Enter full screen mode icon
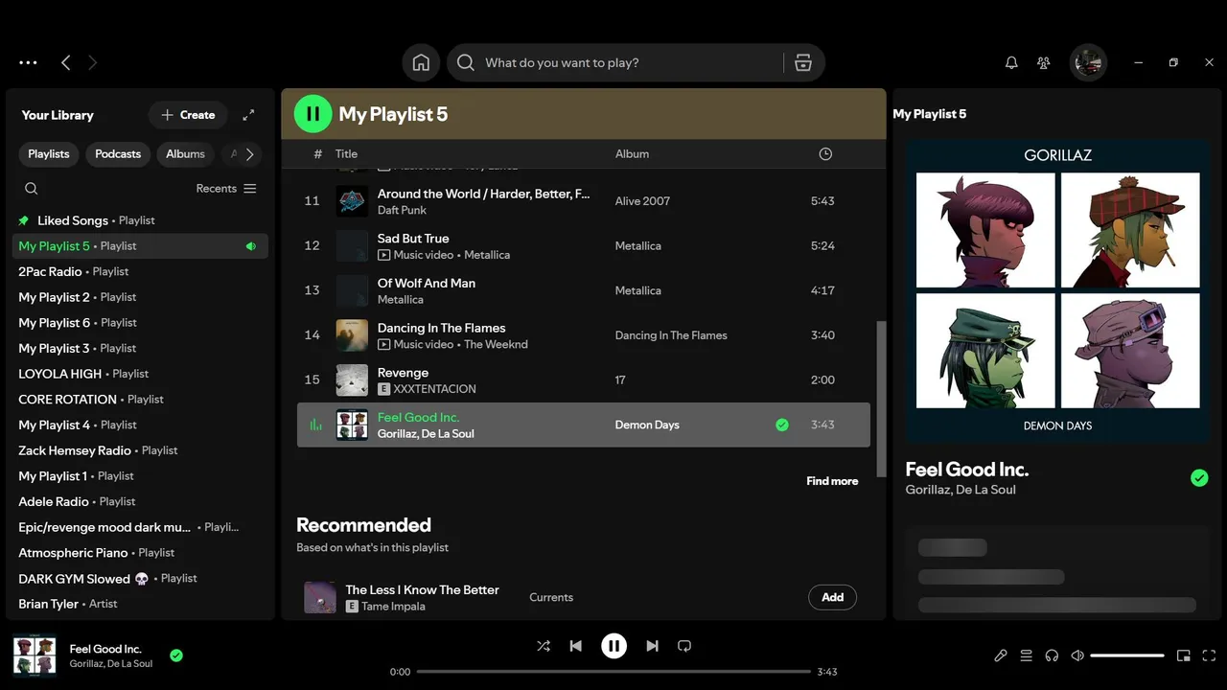The width and height of the screenshot is (1227, 690). pyautogui.click(x=1209, y=655)
